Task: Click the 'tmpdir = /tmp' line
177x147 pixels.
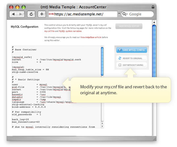Action: (29, 100)
